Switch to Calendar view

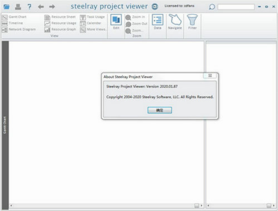pos(91,23)
